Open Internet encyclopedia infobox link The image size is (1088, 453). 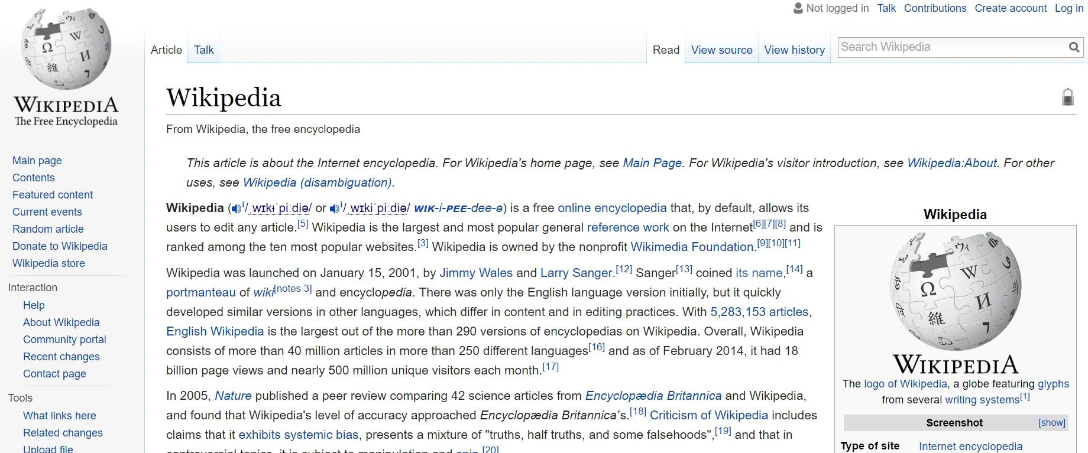970,447
